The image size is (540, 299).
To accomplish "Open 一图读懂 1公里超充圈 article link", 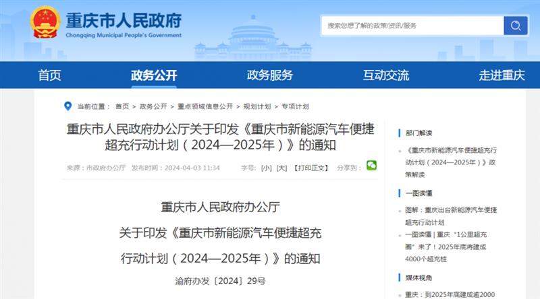I will pos(446,246).
